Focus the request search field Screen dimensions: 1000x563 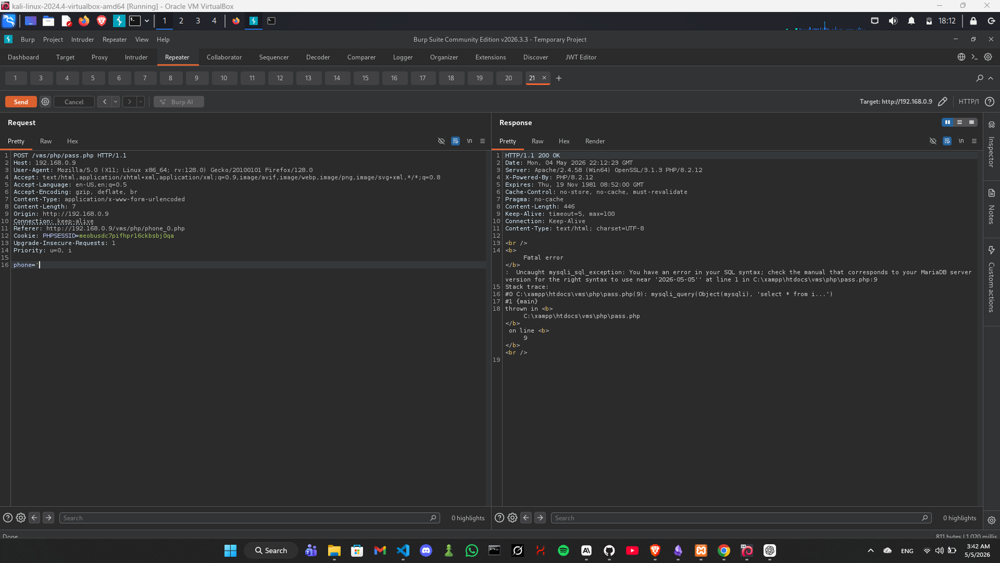(x=249, y=518)
